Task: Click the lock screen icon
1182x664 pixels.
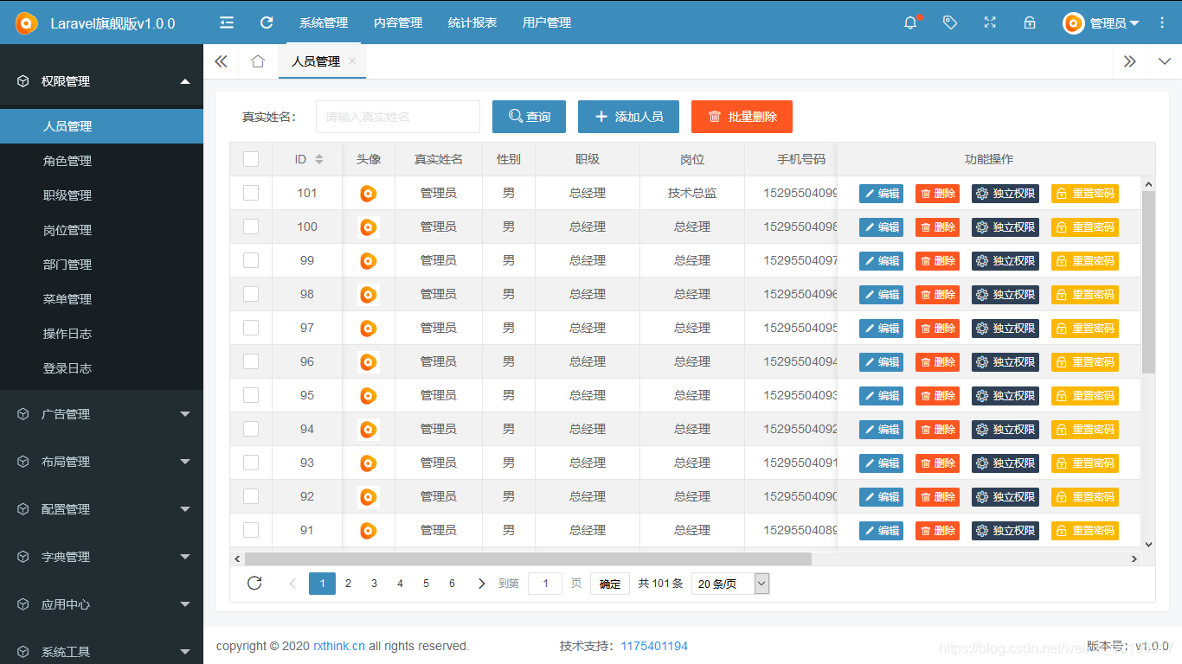Action: tap(1030, 22)
